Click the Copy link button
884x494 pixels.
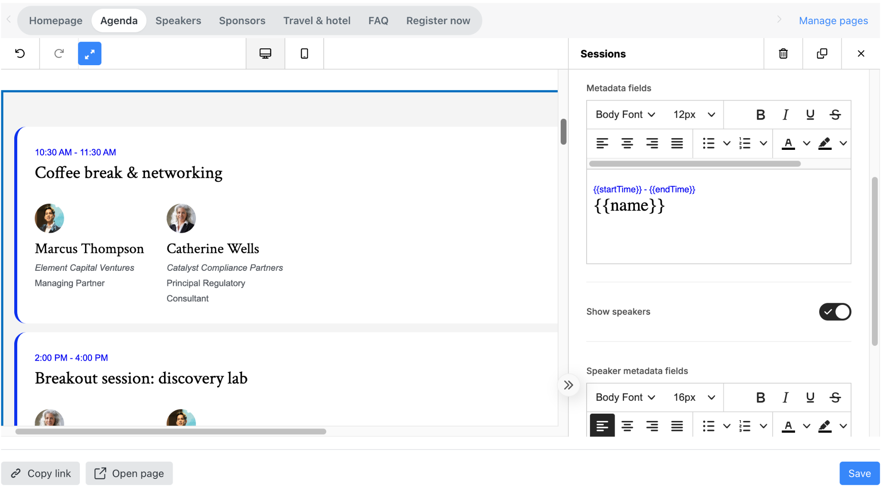pyautogui.click(x=41, y=473)
